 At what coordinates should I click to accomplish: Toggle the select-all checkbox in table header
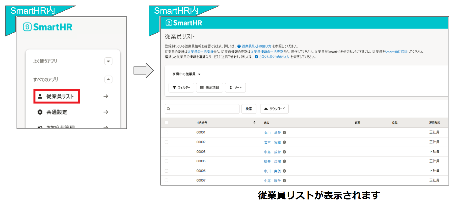166,123
